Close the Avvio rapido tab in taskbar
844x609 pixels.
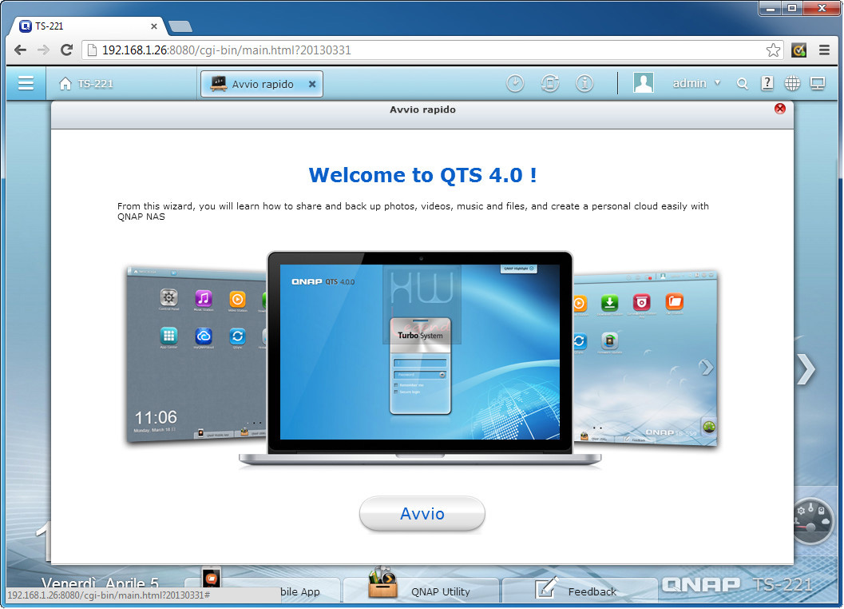tap(311, 84)
